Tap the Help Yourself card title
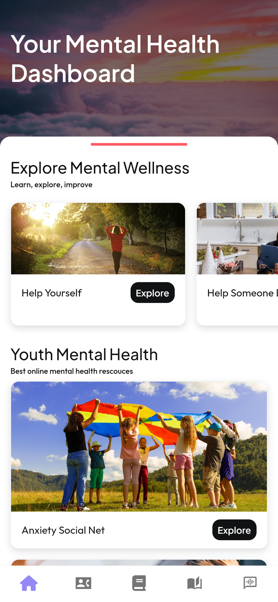The image size is (278, 602). point(51,293)
